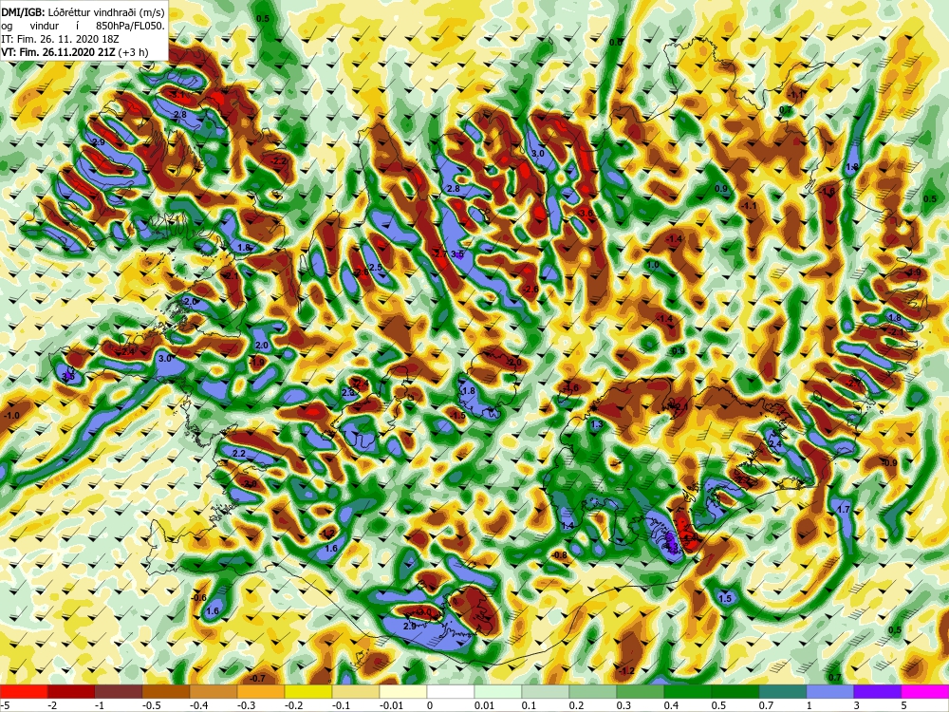The width and height of the screenshot is (949, 712).
Task: Click the '1.7' value label on the map
Action: coord(844,510)
